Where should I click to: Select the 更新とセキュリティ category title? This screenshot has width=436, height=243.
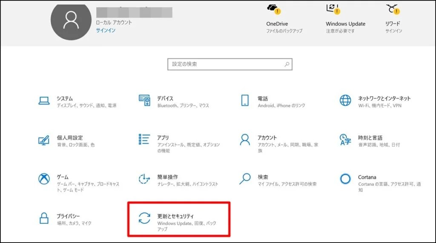coord(175,216)
